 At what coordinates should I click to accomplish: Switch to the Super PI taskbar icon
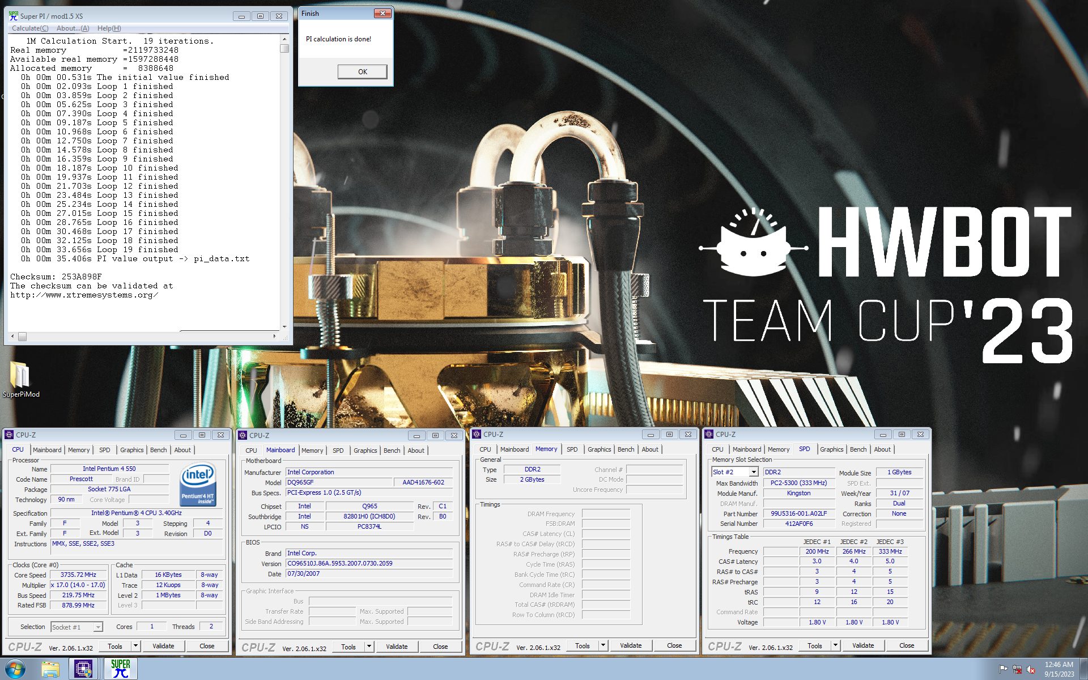click(120, 669)
